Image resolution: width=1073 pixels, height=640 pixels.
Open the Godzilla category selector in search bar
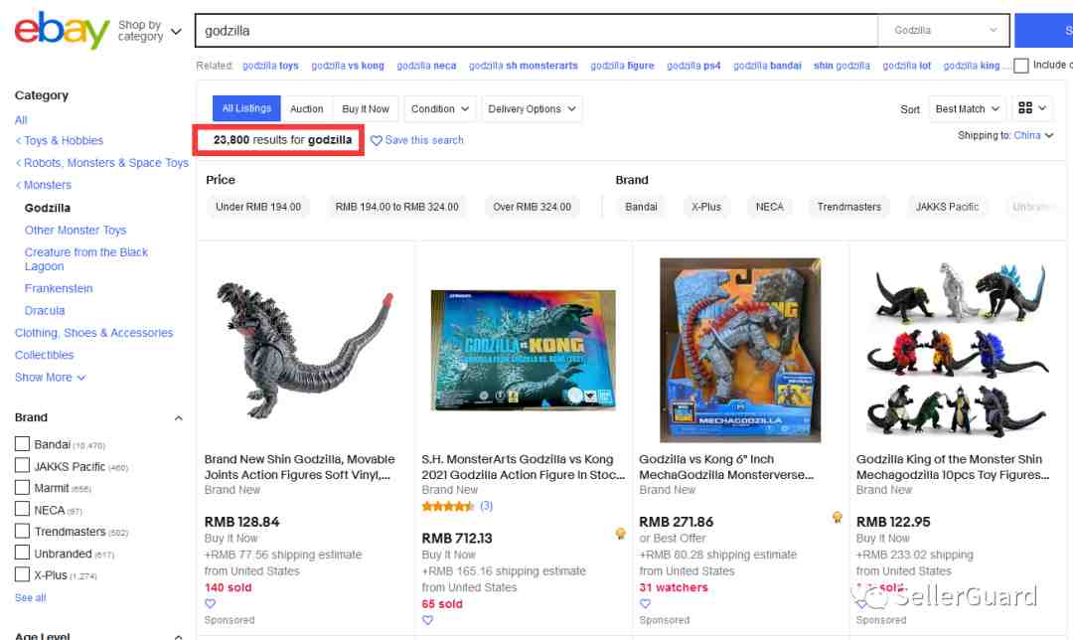coord(944,31)
